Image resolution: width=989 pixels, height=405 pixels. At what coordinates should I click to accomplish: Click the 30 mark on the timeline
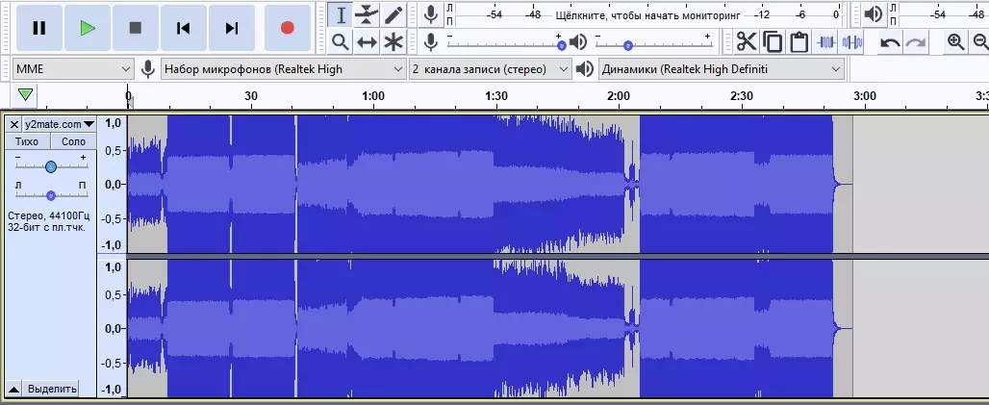point(251,96)
